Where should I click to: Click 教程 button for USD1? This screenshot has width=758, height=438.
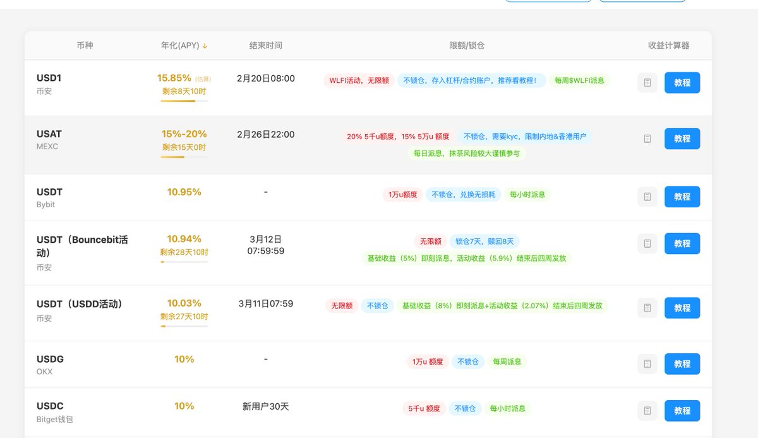[682, 83]
